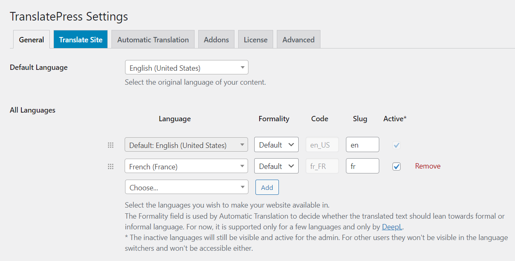The height and width of the screenshot is (261, 515).
Task: Open the Formality dropdown for French (France)
Action: tap(276, 166)
